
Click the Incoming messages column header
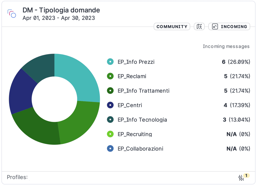coord(226,47)
